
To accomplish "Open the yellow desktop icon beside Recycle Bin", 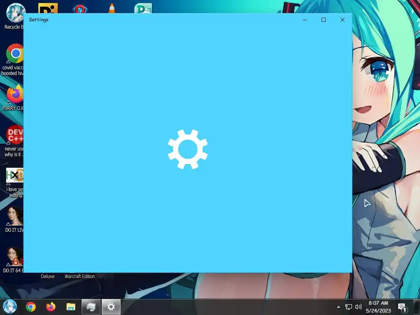I will (48, 8).
